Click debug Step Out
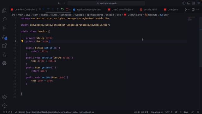Viewport: 202px width, 114px height. pos(57,9)
